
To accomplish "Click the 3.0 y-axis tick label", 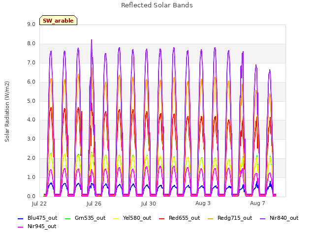I will click(x=31, y=139).
